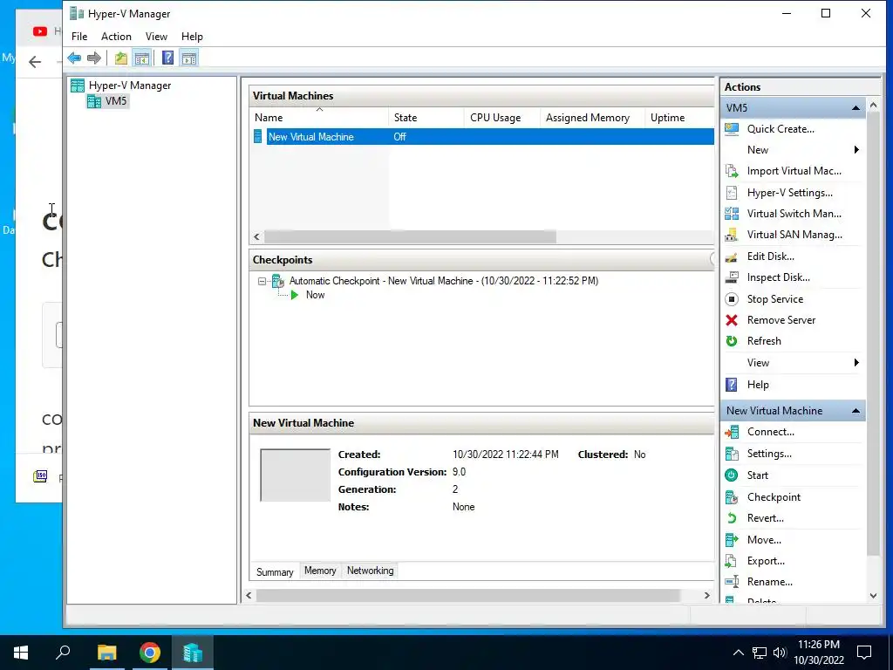Viewport: 893px width, 670px height.
Task: Select the Automatic Checkpoint entry
Action: 444,281
